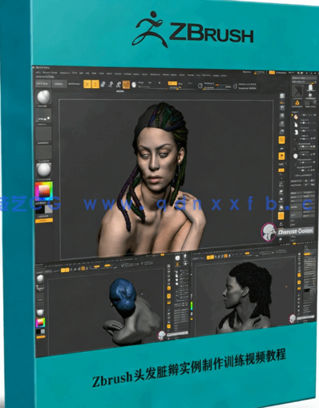Select the orange SimpleBrush tool thumbnail

coord(297,103)
